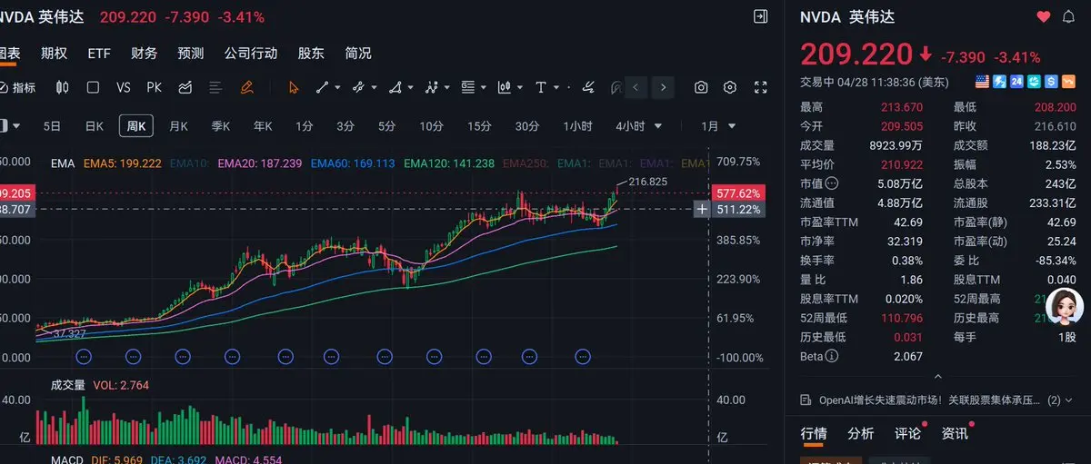Image resolution: width=1091 pixels, height=464 pixels.
Task: Switch to the 公司行动 tab
Action: [x=251, y=54]
